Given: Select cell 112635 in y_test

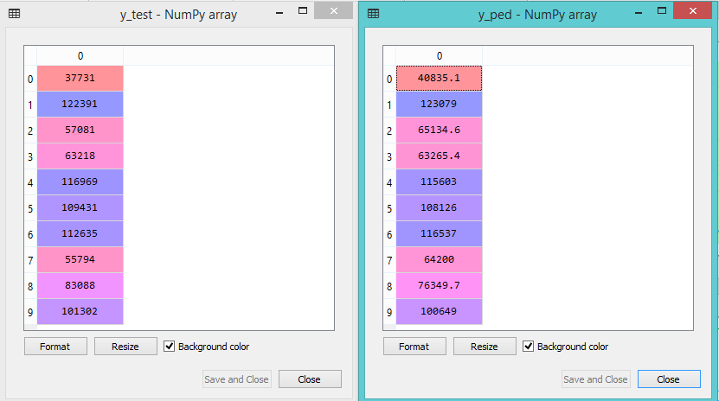Looking at the screenshot, I should pyautogui.click(x=80, y=234).
